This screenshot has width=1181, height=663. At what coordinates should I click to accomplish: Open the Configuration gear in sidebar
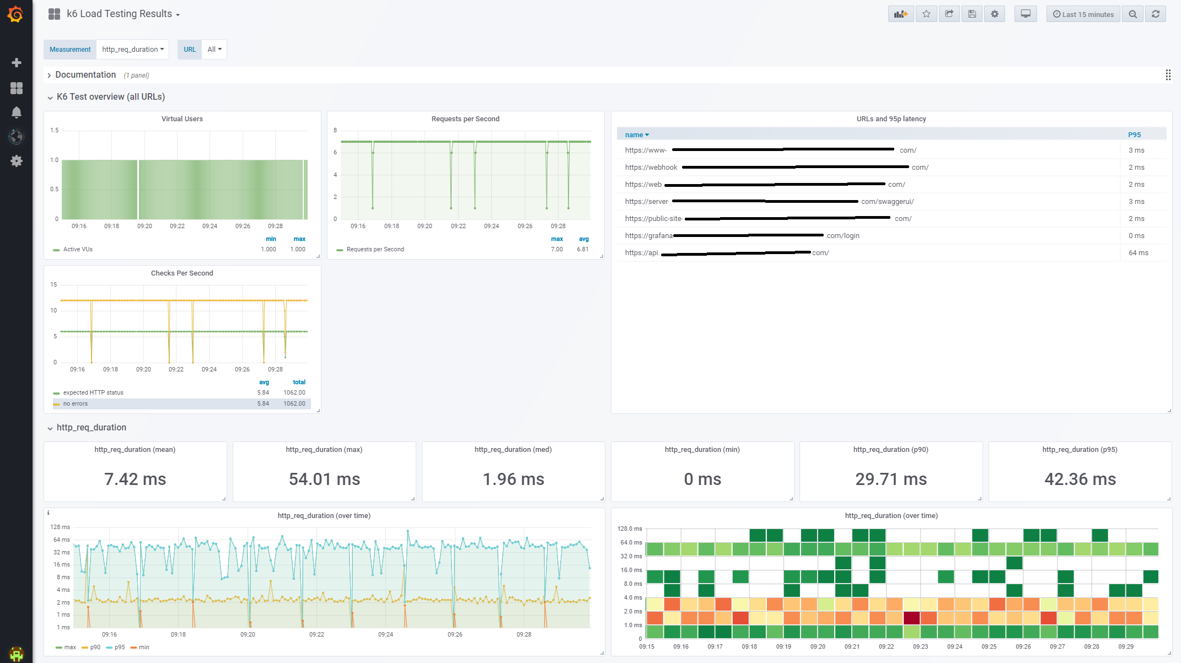click(x=17, y=161)
